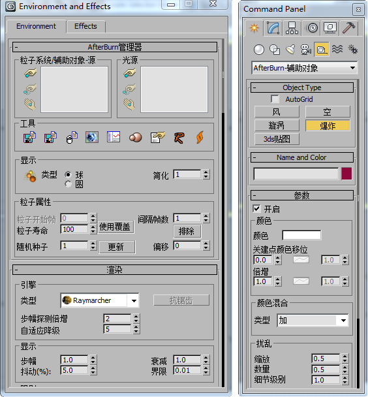Select the Shapes category icon
The image size is (368, 397).
(275, 50)
